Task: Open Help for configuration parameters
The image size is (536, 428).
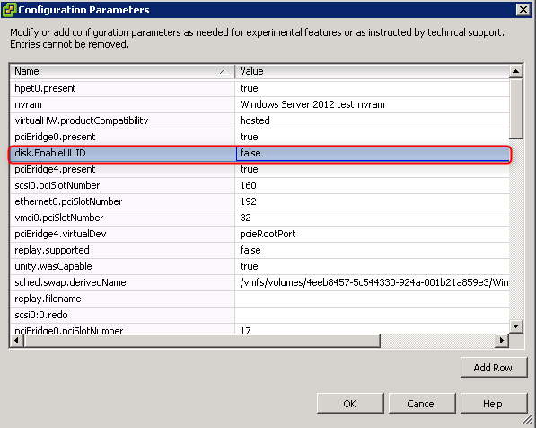Action: pyautogui.click(x=494, y=404)
